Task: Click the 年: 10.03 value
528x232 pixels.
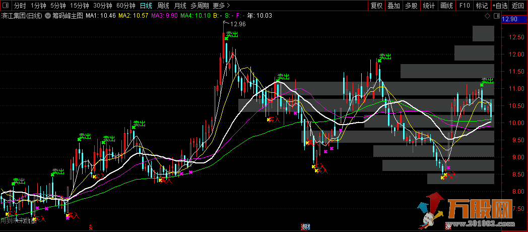Action: point(259,16)
